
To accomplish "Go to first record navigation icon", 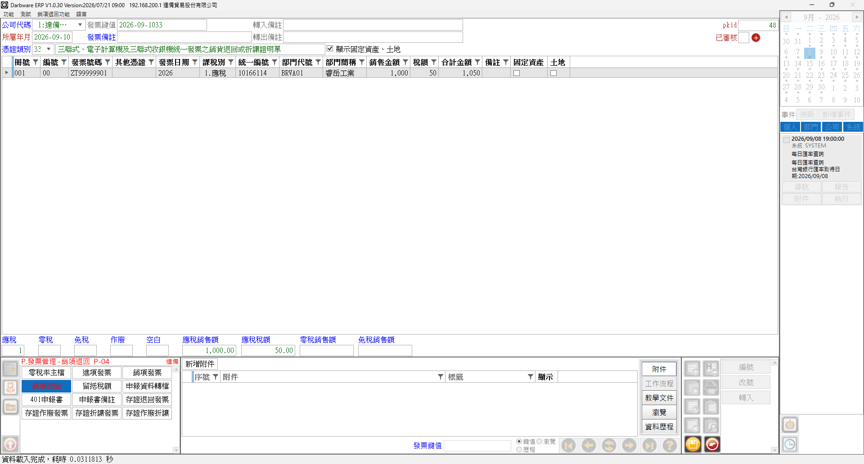I will point(568,446).
